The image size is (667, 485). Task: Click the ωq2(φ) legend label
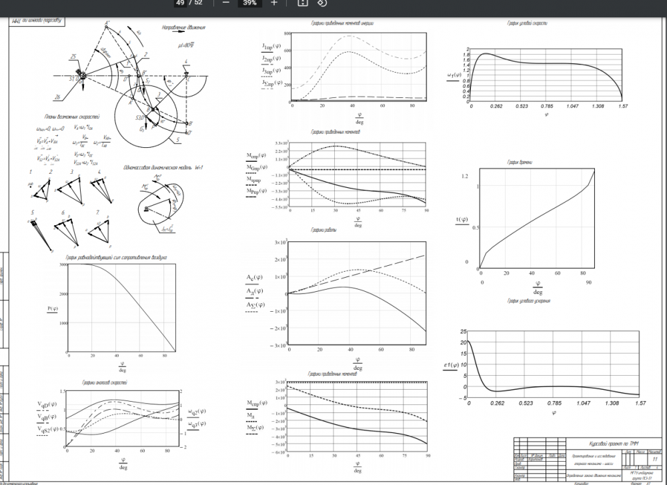coord(197,412)
